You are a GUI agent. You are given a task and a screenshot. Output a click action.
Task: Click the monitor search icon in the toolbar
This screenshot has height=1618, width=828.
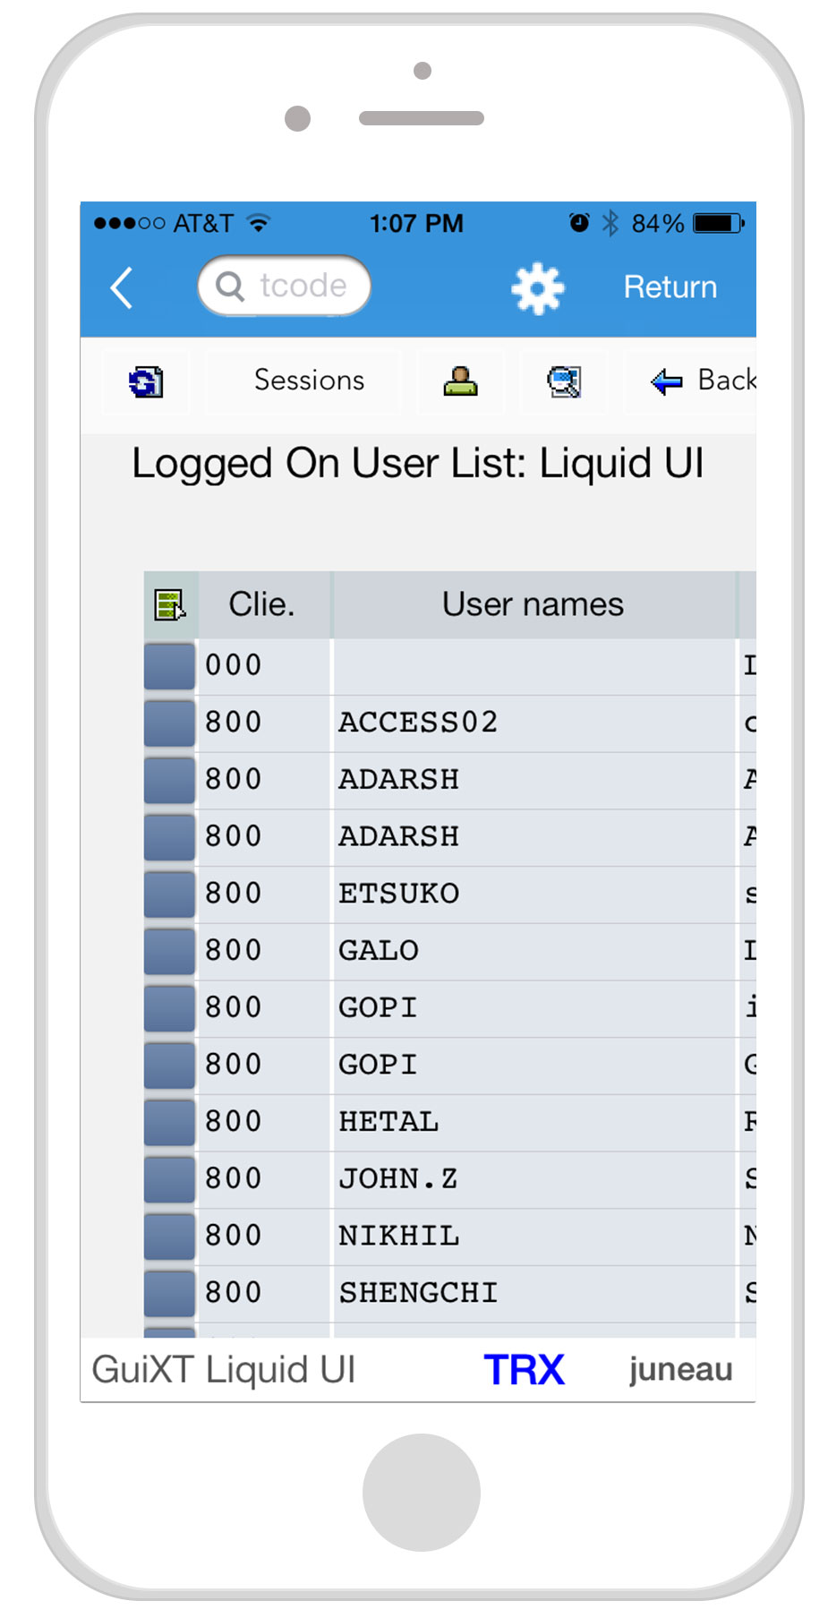tap(563, 381)
